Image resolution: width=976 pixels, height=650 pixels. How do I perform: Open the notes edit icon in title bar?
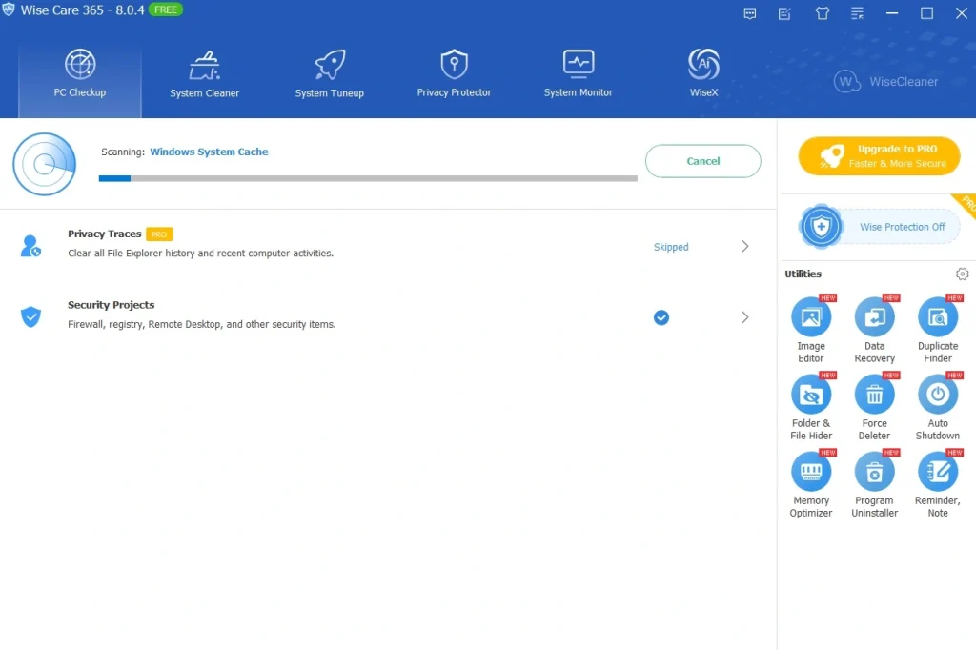pos(784,13)
